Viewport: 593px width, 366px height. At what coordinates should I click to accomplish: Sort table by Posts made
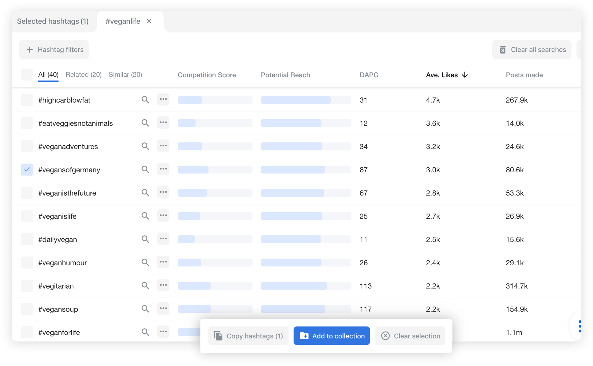pyautogui.click(x=524, y=75)
